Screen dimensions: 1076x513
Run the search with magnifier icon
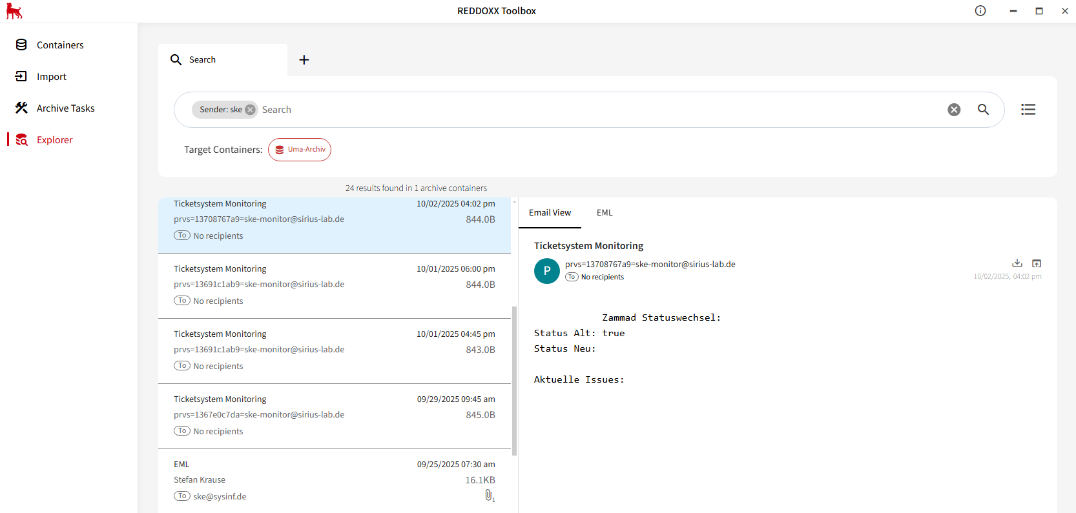tap(983, 110)
